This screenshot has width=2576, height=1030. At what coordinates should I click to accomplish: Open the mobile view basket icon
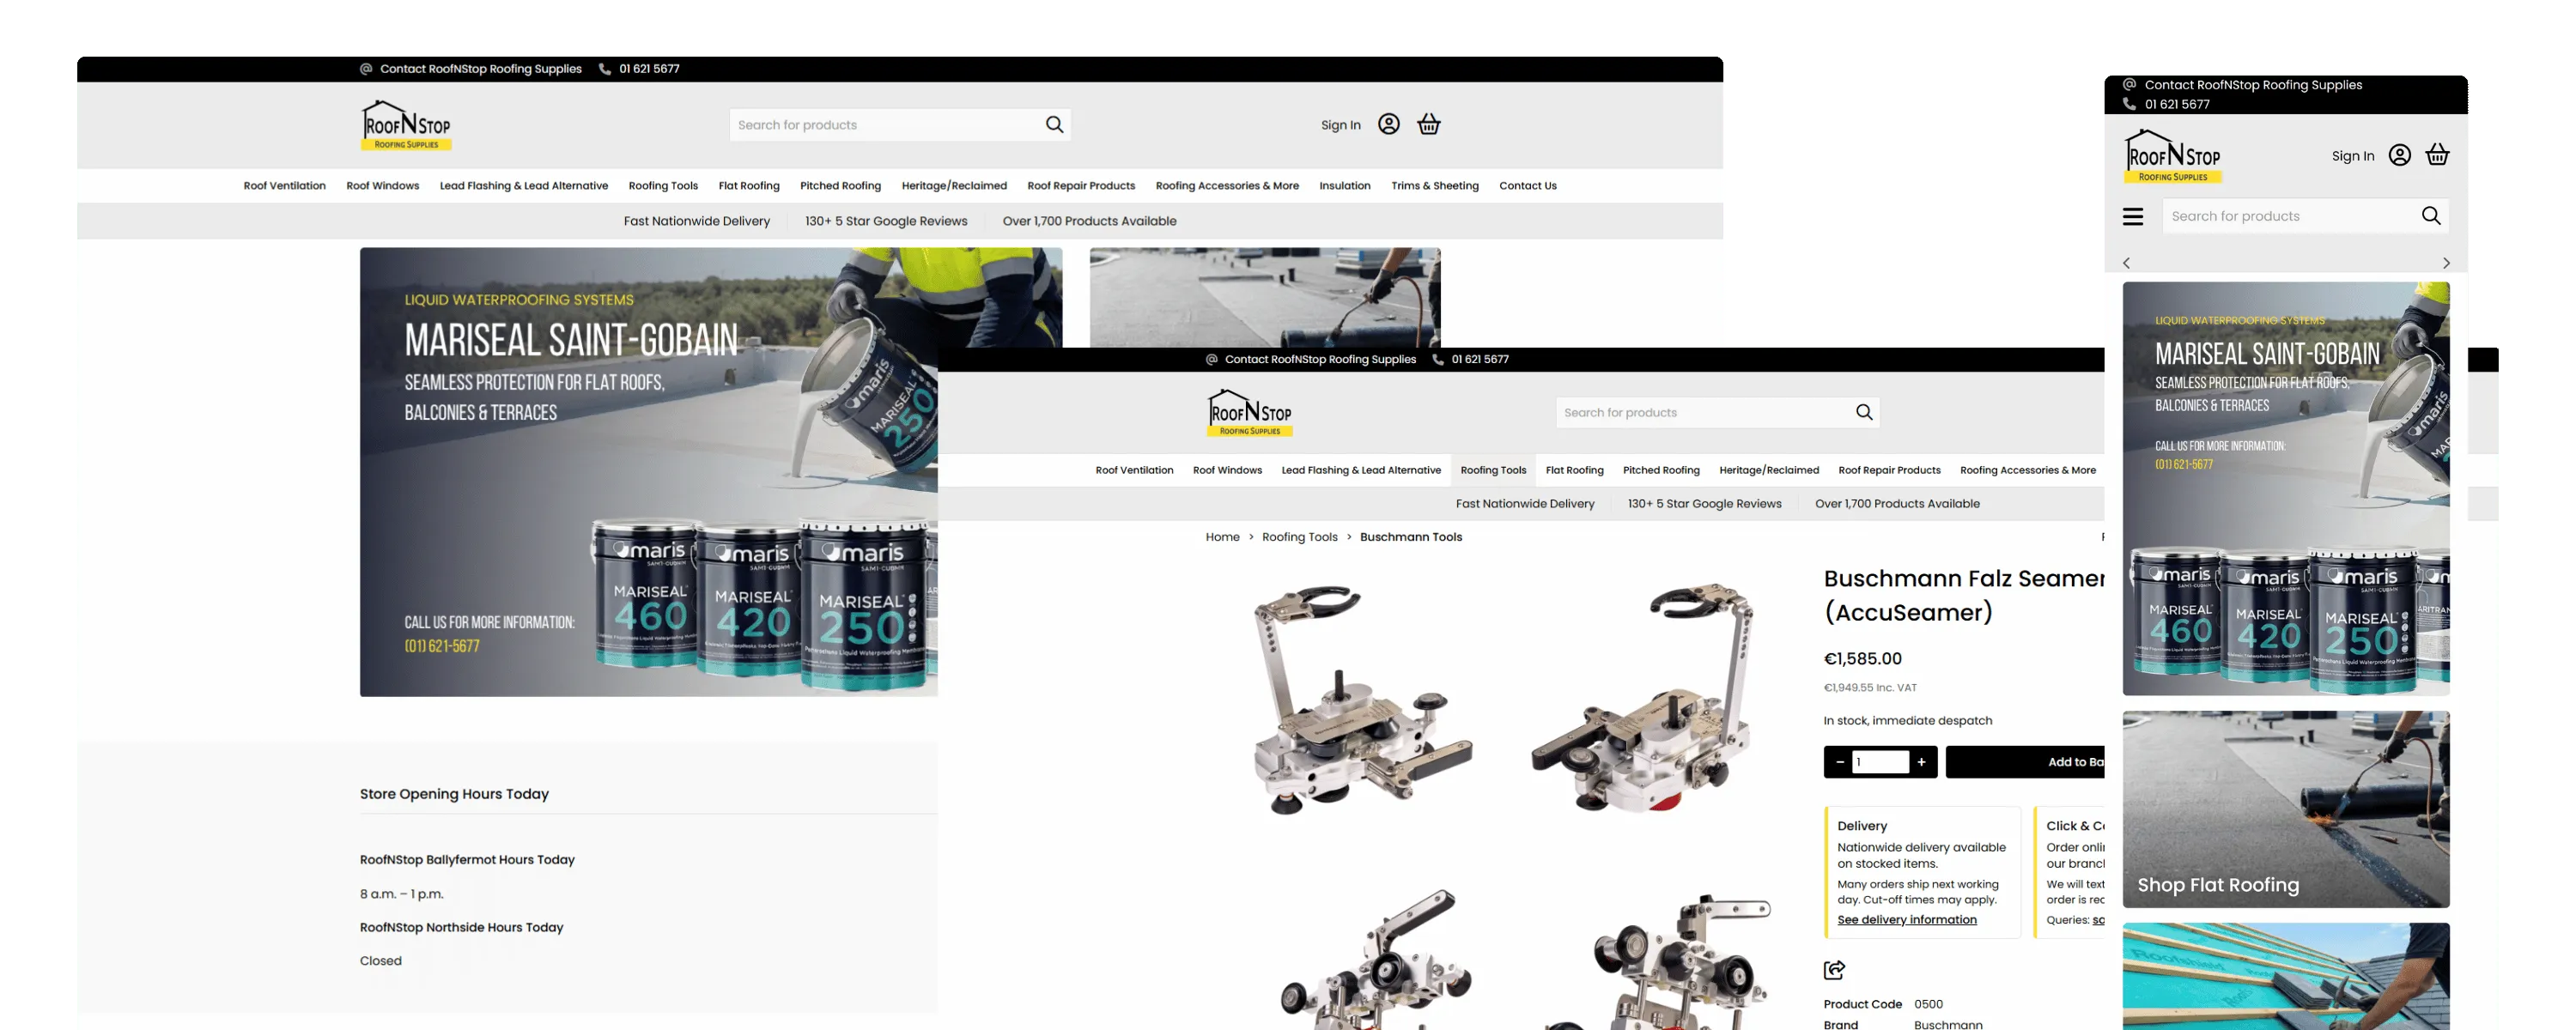pyautogui.click(x=2438, y=155)
